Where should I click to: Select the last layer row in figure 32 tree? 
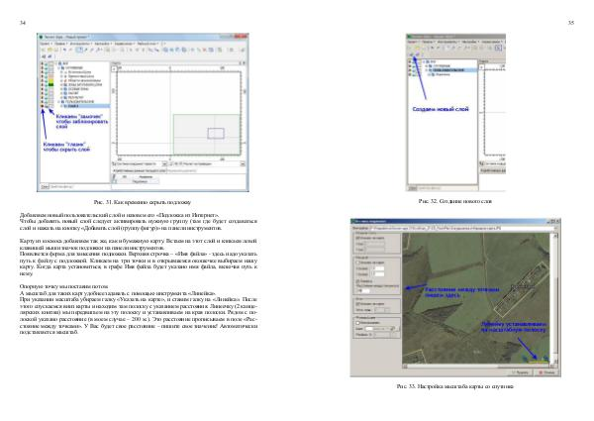point(443,74)
